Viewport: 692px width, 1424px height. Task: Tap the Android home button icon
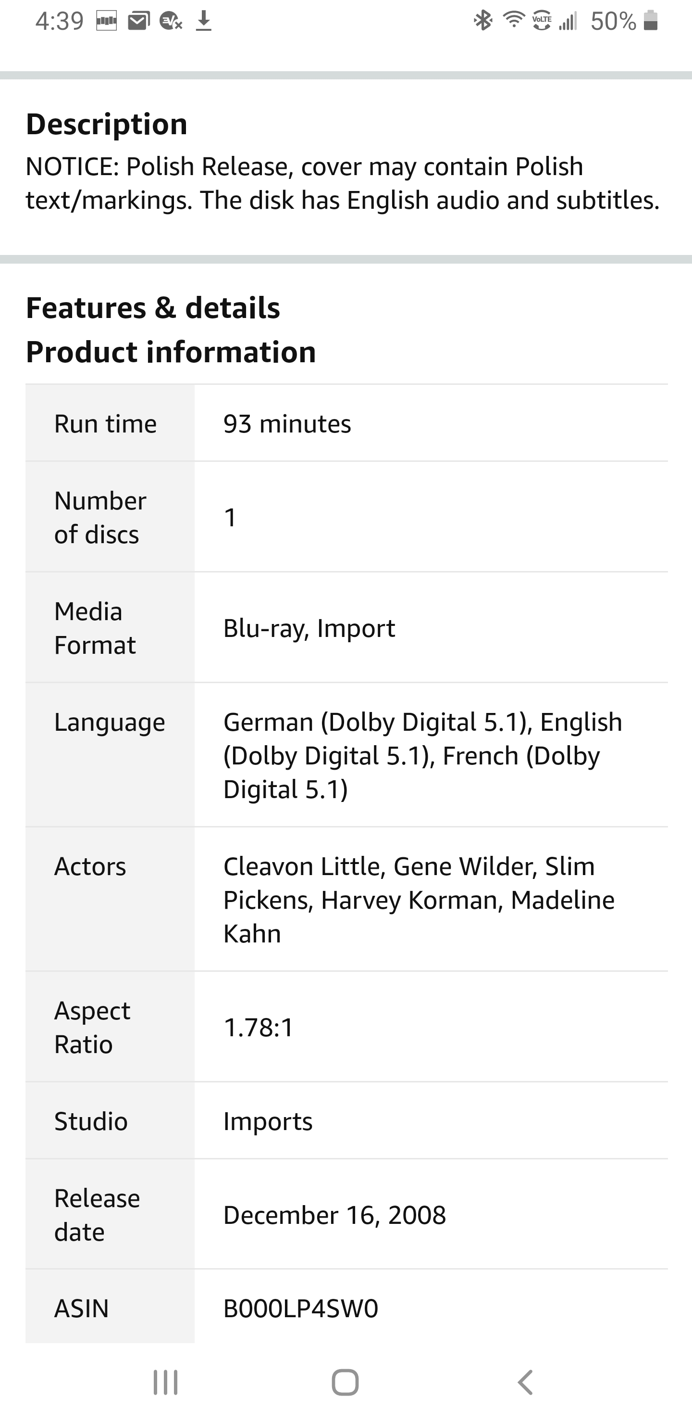pos(345,1383)
